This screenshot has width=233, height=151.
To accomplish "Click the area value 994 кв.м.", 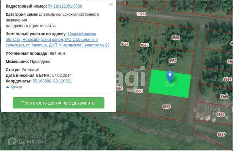I will coord(58,53).
